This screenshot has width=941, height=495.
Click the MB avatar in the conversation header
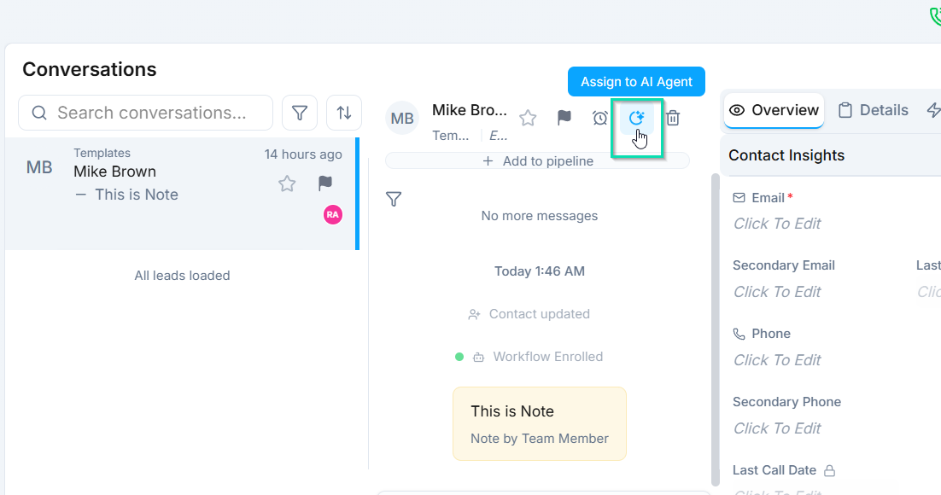tap(402, 119)
